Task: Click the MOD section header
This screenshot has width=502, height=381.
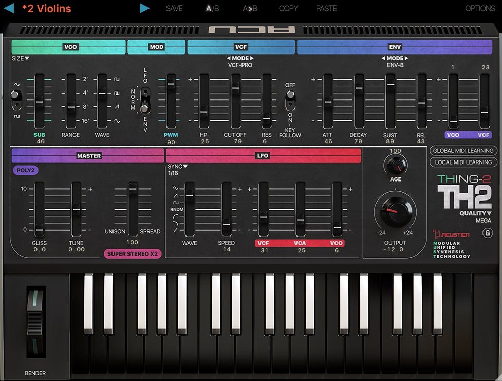Action: [x=157, y=47]
